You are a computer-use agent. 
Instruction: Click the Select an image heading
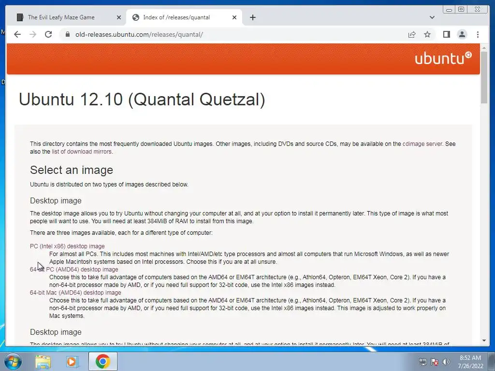click(x=72, y=170)
